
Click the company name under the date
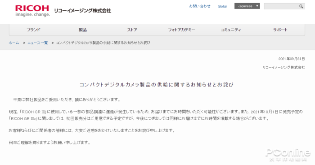click(x=283, y=68)
